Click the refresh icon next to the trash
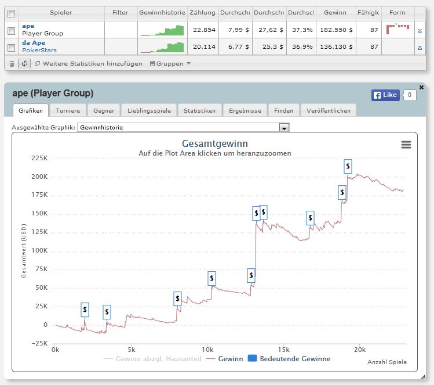 pyautogui.click(x=24, y=63)
